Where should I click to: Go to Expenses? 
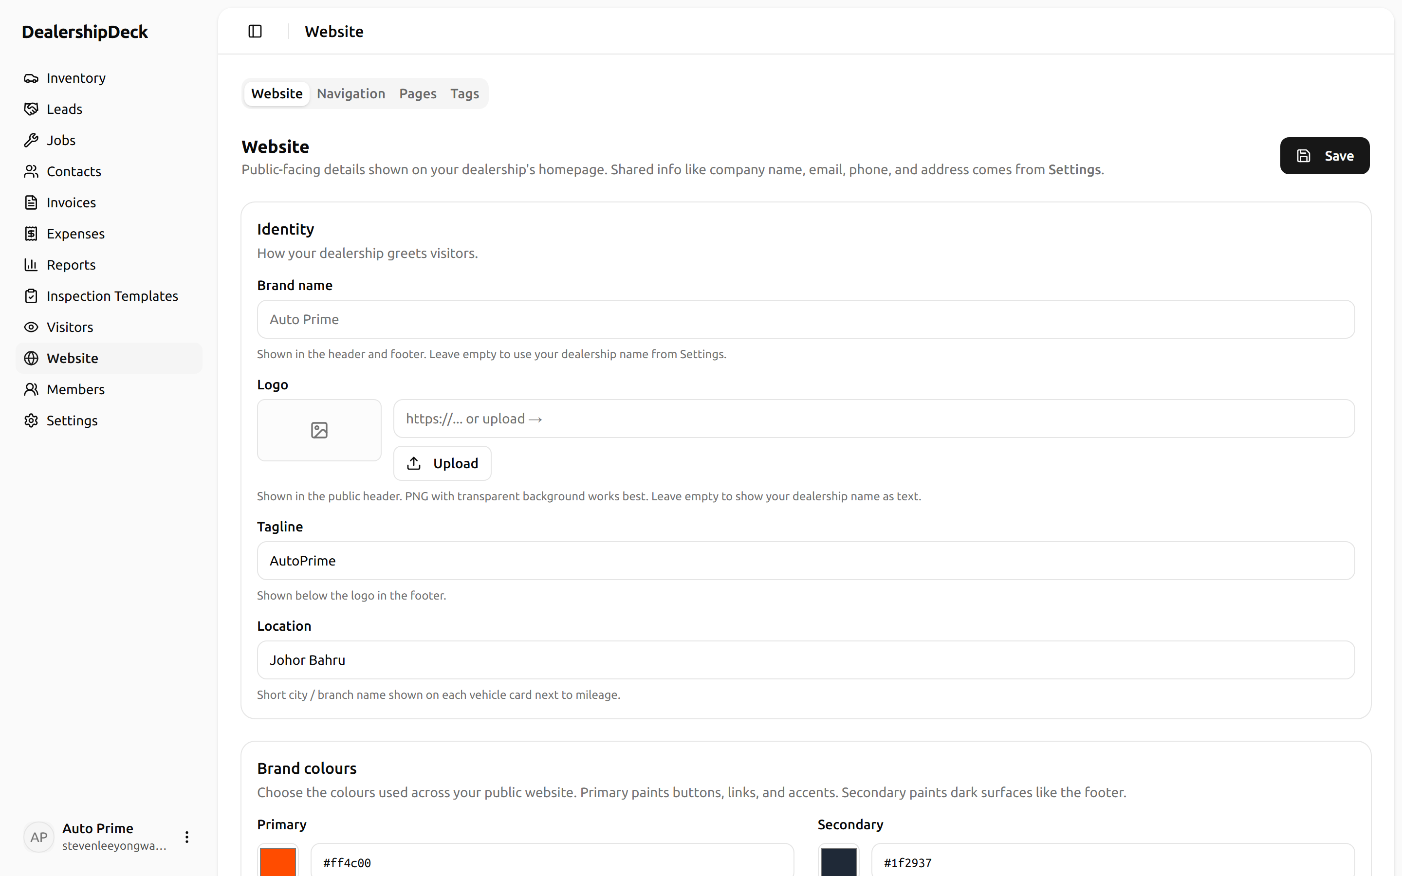tap(109, 234)
